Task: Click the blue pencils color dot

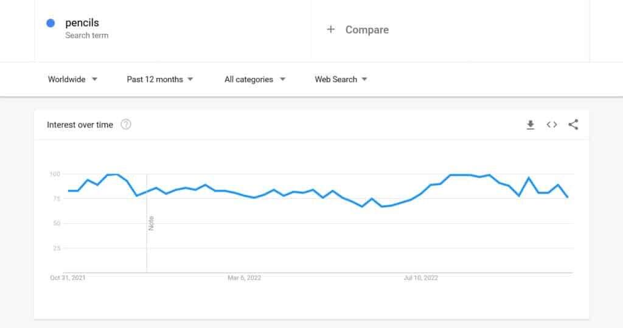Action: (x=51, y=23)
